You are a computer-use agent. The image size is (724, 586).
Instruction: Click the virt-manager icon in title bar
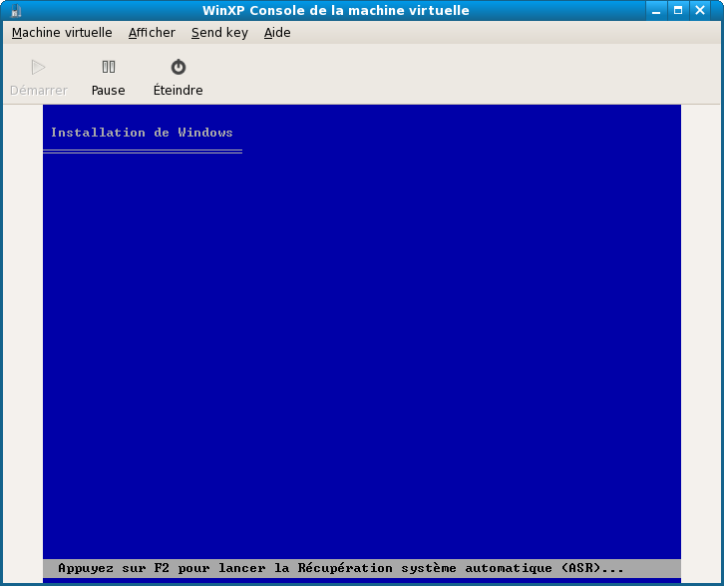(x=16, y=11)
